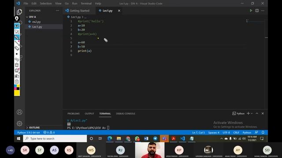
Task: Click the VS Code logo icon
Action: [18, 3]
